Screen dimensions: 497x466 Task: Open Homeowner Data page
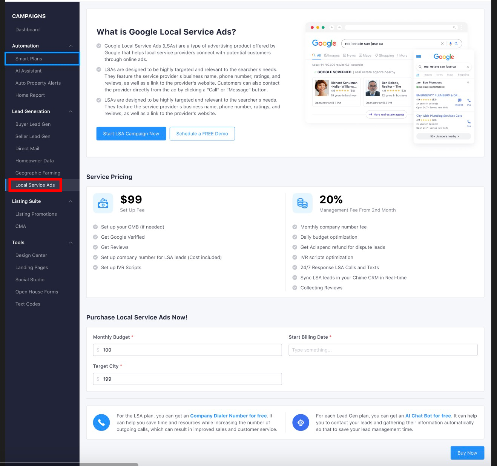pyautogui.click(x=35, y=160)
